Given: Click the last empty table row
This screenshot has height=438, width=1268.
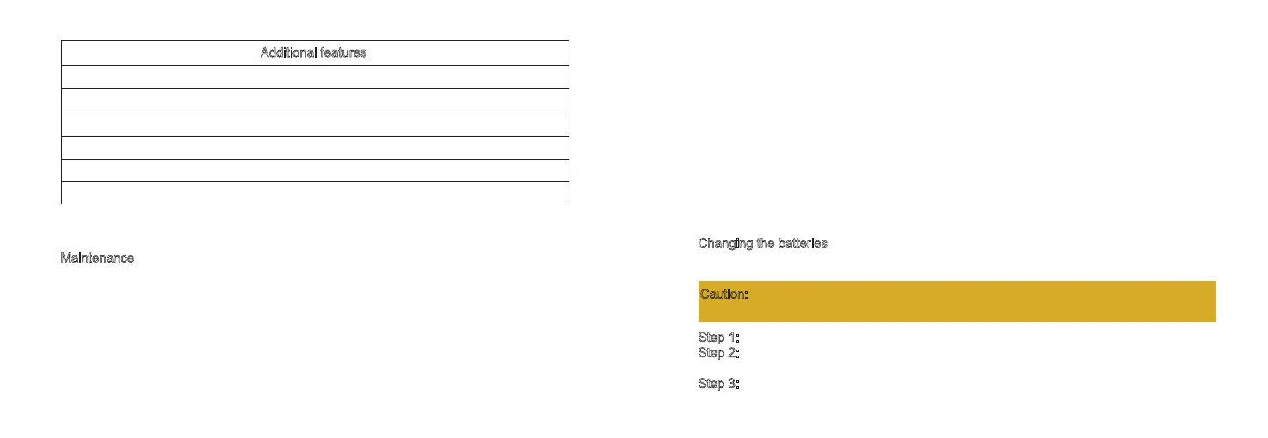Looking at the screenshot, I should 315,193.
